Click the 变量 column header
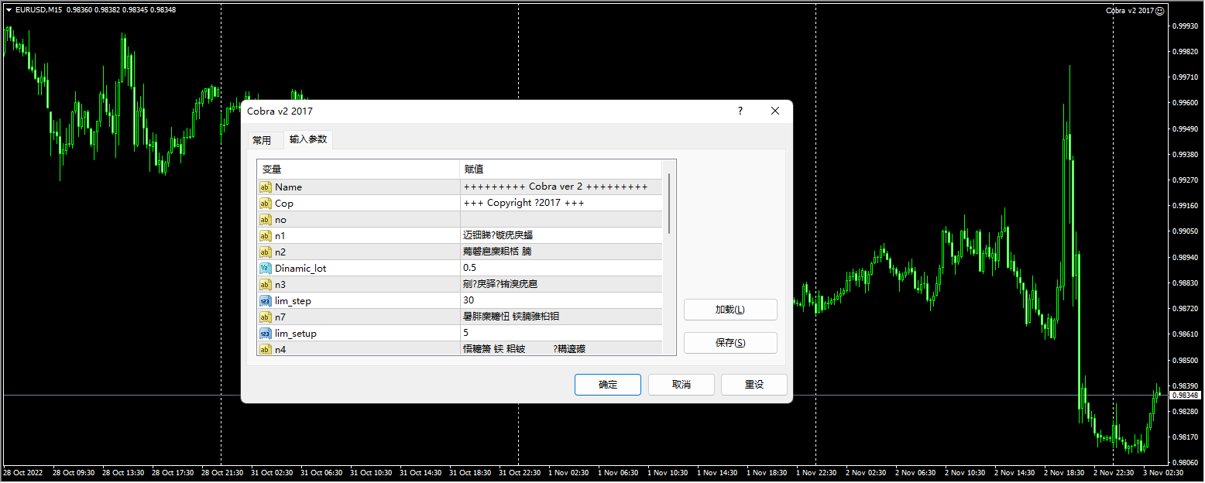This screenshot has width=1205, height=483. click(x=358, y=170)
